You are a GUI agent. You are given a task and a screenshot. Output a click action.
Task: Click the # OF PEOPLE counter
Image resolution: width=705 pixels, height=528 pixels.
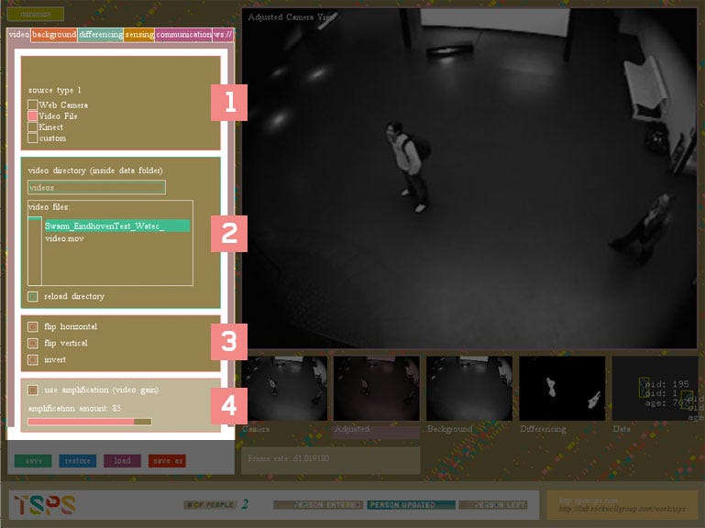click(216, 504)
